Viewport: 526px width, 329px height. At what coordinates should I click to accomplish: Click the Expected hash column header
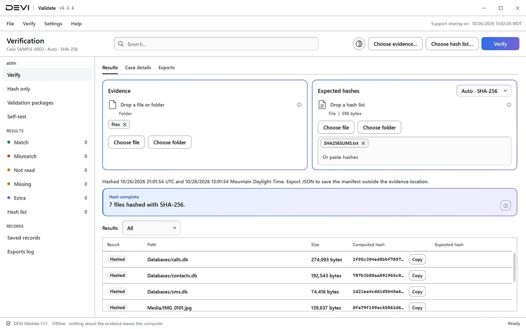click(449, 245)
